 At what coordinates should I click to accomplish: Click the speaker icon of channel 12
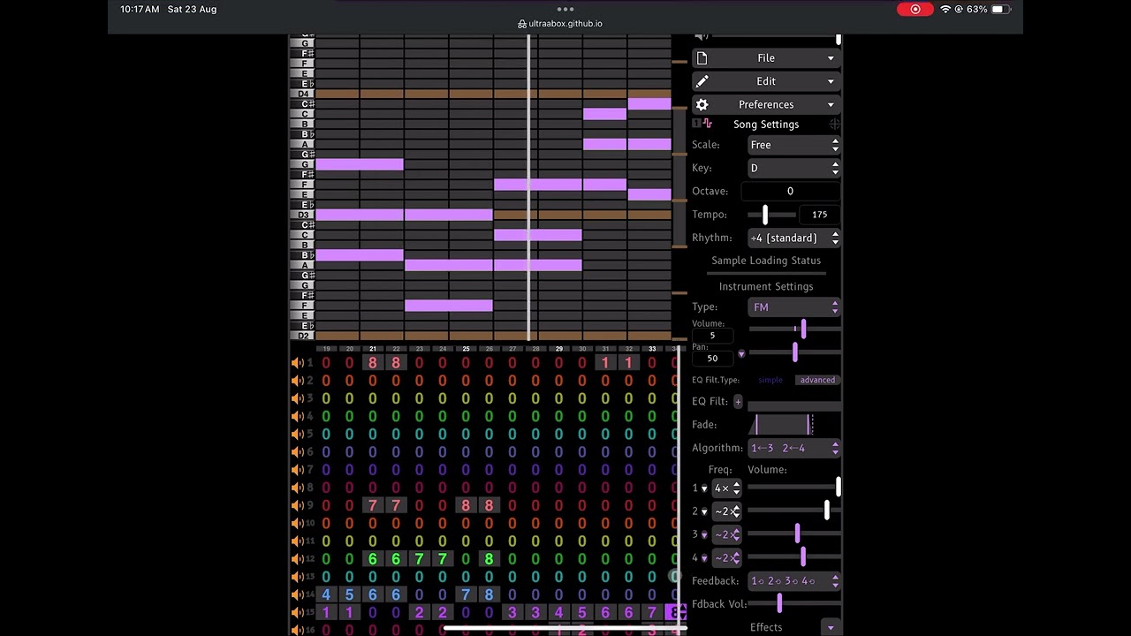(297, 558)
